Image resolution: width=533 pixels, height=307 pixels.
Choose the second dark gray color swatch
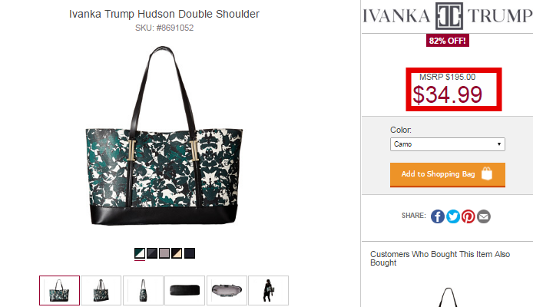pyautogui.click(x=152, y=253)
